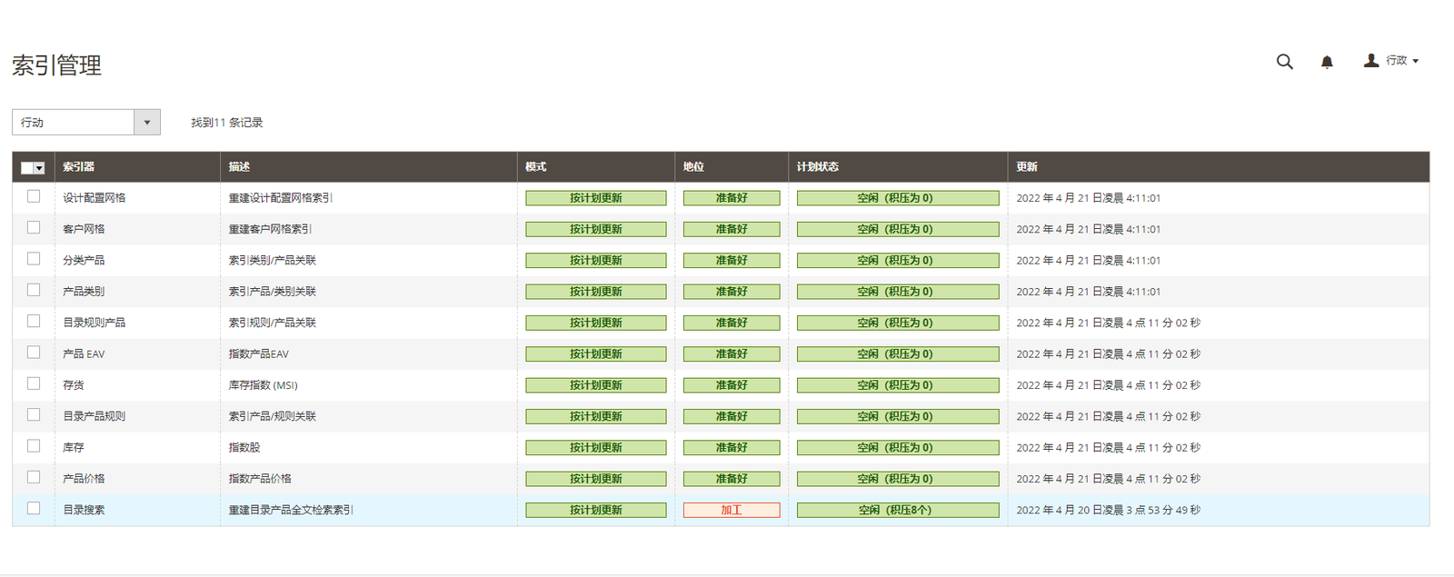The image size is (1454, 577).
Task: Expand the select-all dropdown in table header
Action: [x=39, y=168]
